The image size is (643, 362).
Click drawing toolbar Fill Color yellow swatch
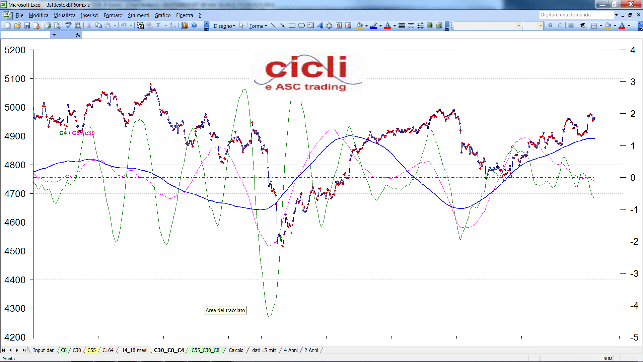point(360,26)
